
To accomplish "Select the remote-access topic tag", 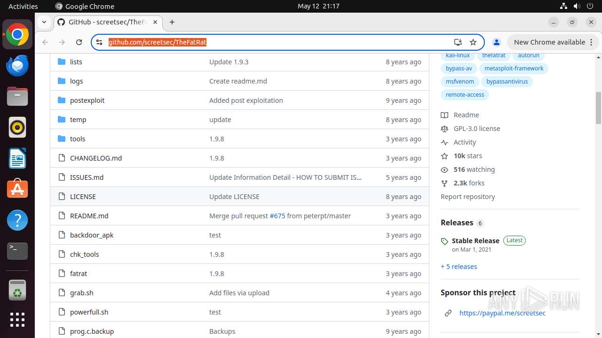I will tap(465, 95).
